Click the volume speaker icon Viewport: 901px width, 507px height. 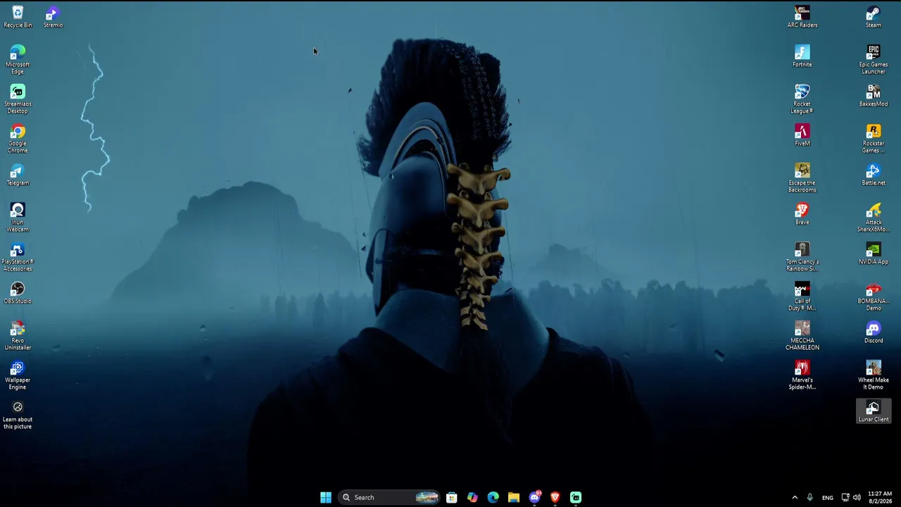(x=857, y=497)
